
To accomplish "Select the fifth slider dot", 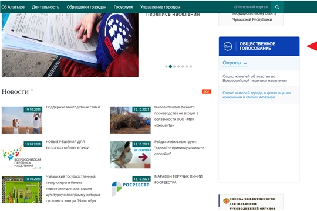I will (x=183, y=66).
